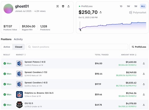Click the Won checkmark on the Cavaliers (-7.5) row
The height and width of the screenshot is (110, 149).
tap(5, 74)
